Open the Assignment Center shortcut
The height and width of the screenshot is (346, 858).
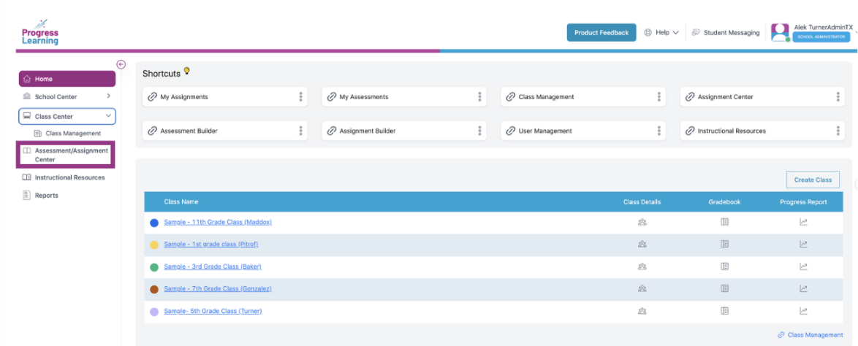762,97
